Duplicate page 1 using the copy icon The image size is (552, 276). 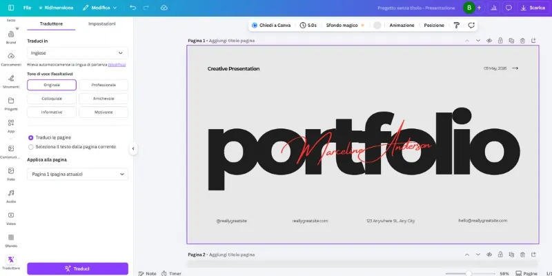[x=511, y=41]
